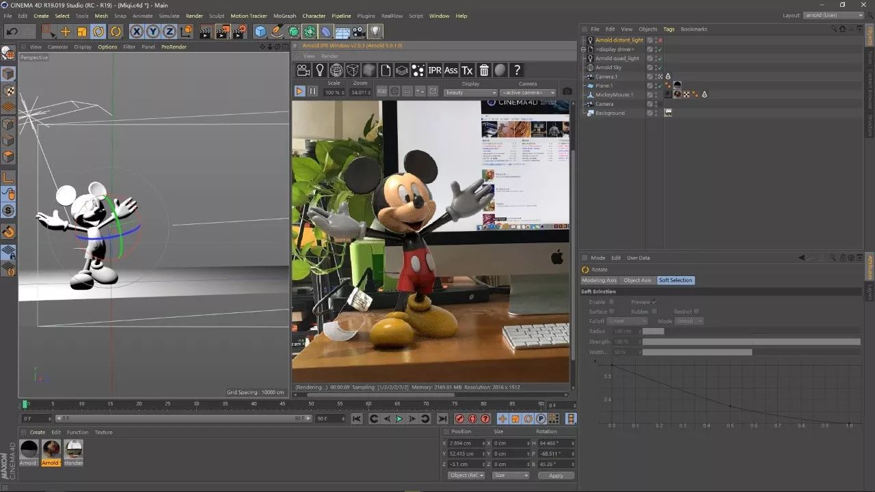
Task: Open the Size mode dropdown
Action: pyautogui.click(x=511, y=475)
